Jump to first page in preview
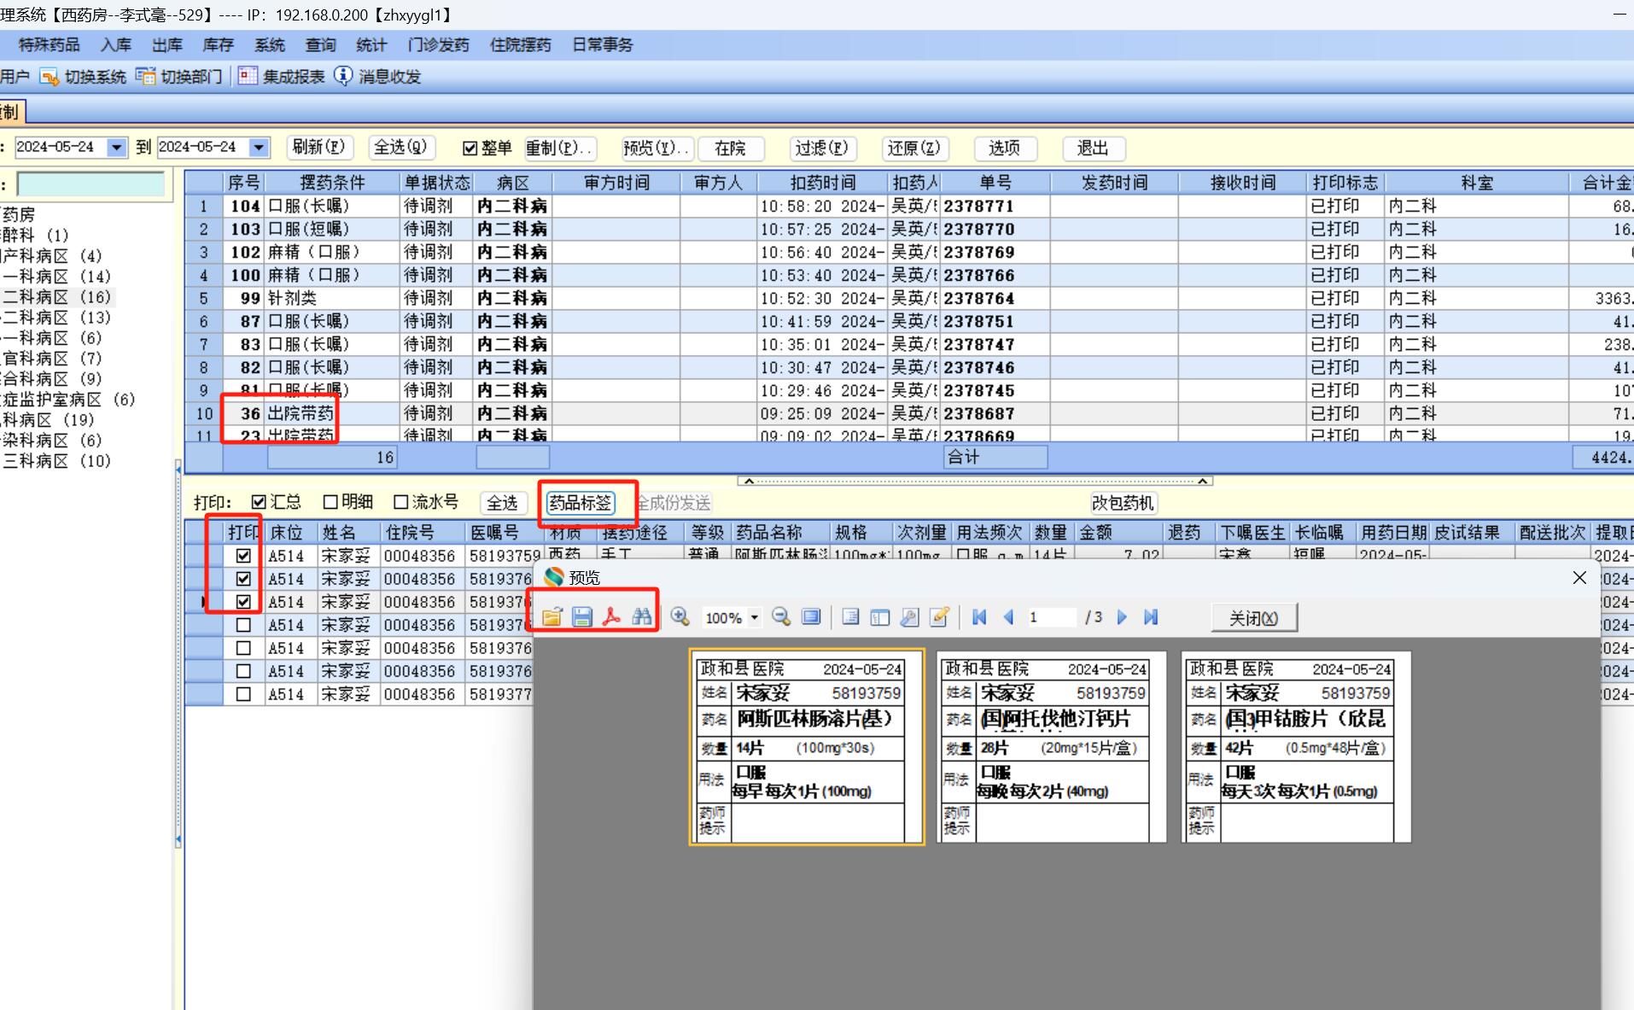 coord(979,617)
